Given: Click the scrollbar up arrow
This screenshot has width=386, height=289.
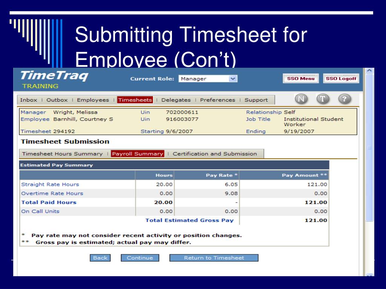Looking at the screenshot, I should [369, 71].
